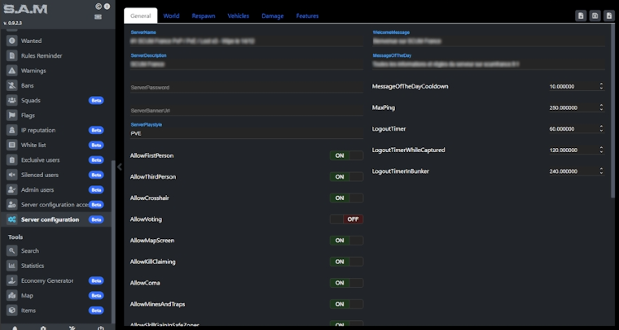Open the White list section
The height and width of the screenshot is (330, 619).
(55, 145)
